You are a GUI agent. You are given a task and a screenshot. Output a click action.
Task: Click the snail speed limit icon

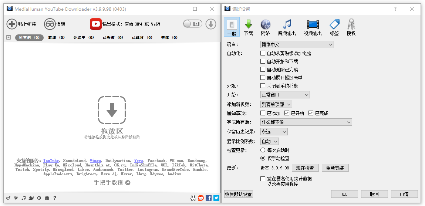click(31, 198)
